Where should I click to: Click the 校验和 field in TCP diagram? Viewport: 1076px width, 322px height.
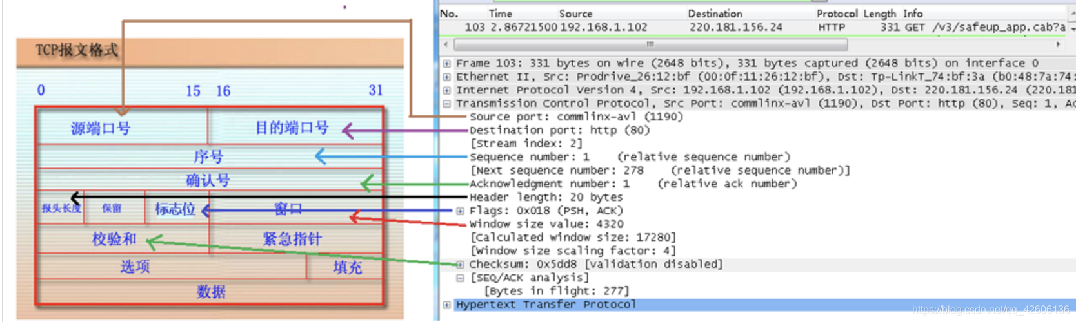(x=123, y=238)
